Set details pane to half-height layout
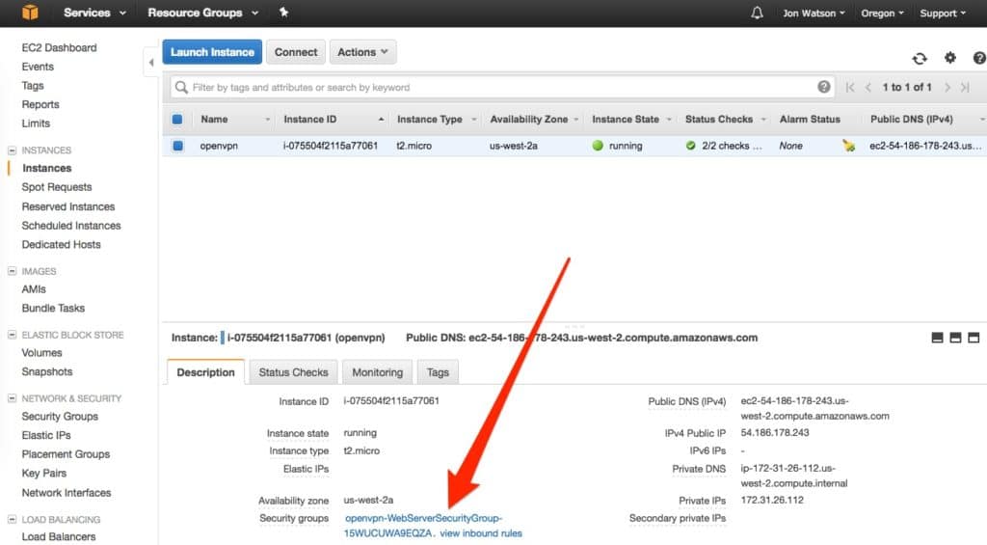Image resolution: width=987 pixels, height=545 pixels. 955,338
